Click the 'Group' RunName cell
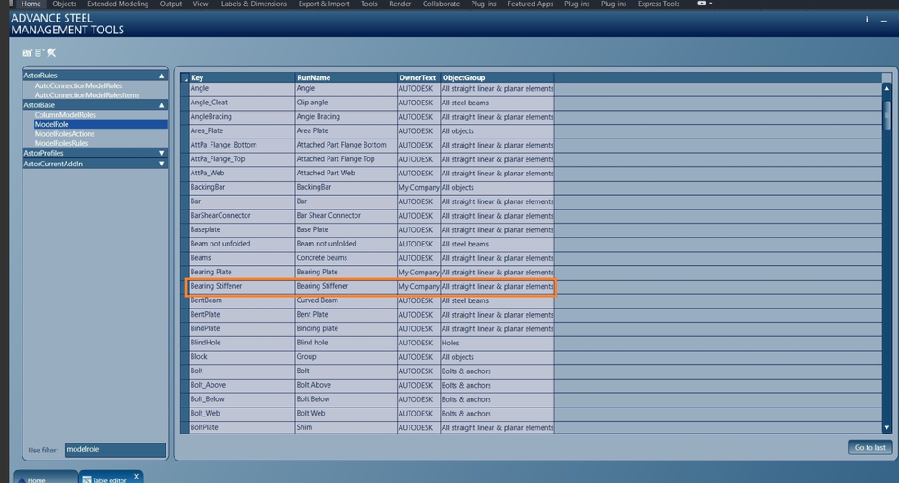This screenshot has width=899, height=483. 346,357
